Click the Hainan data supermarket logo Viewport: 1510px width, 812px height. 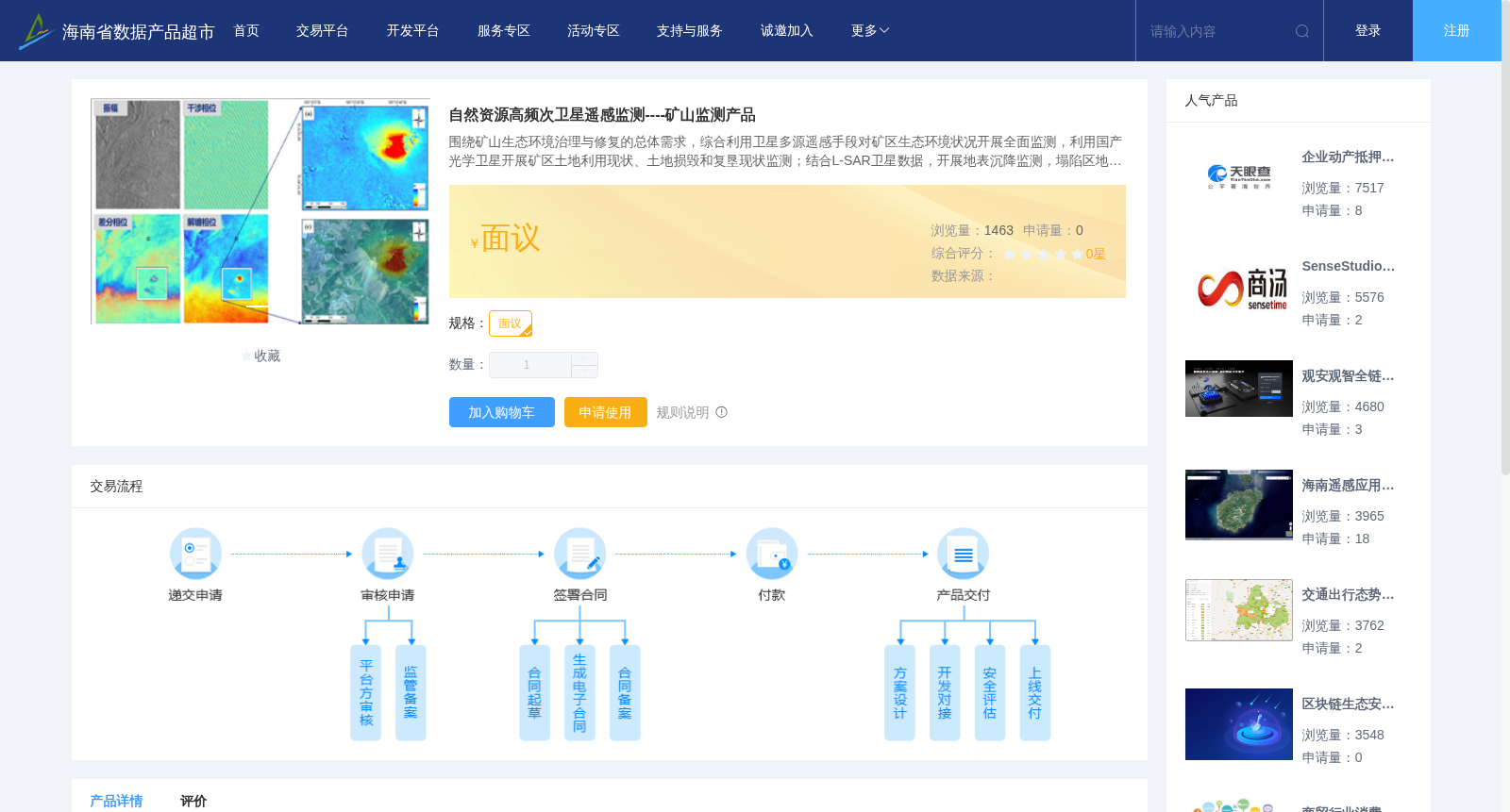pyautogui.click(x=36, y=31)
